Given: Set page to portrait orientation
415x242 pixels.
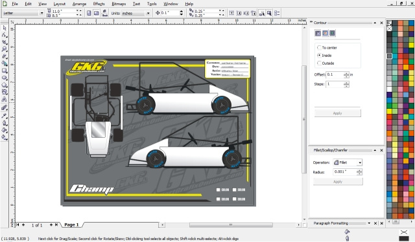Looking at the screenshot, I should click(x=89, y=13).
